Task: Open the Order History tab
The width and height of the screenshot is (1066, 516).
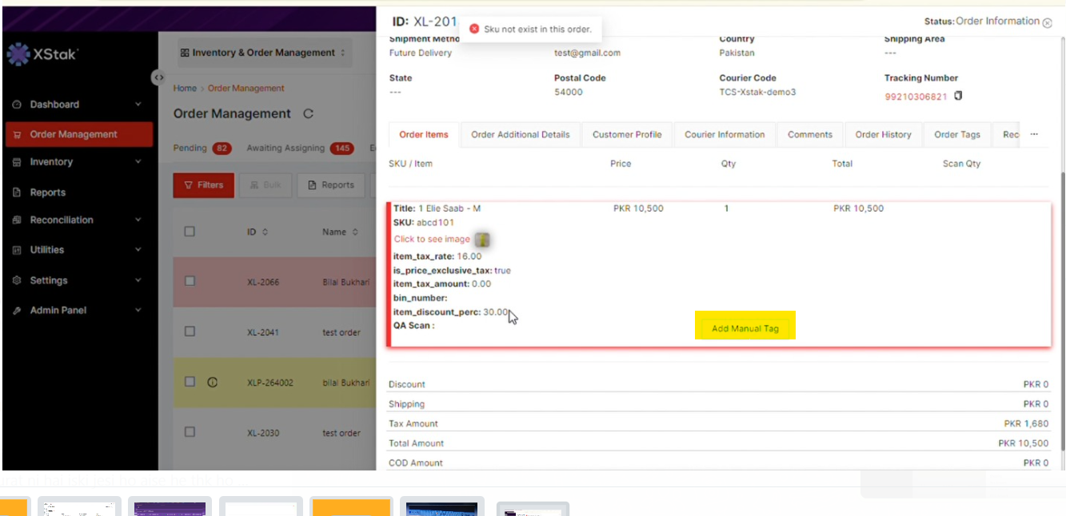Action: [883, 135]
